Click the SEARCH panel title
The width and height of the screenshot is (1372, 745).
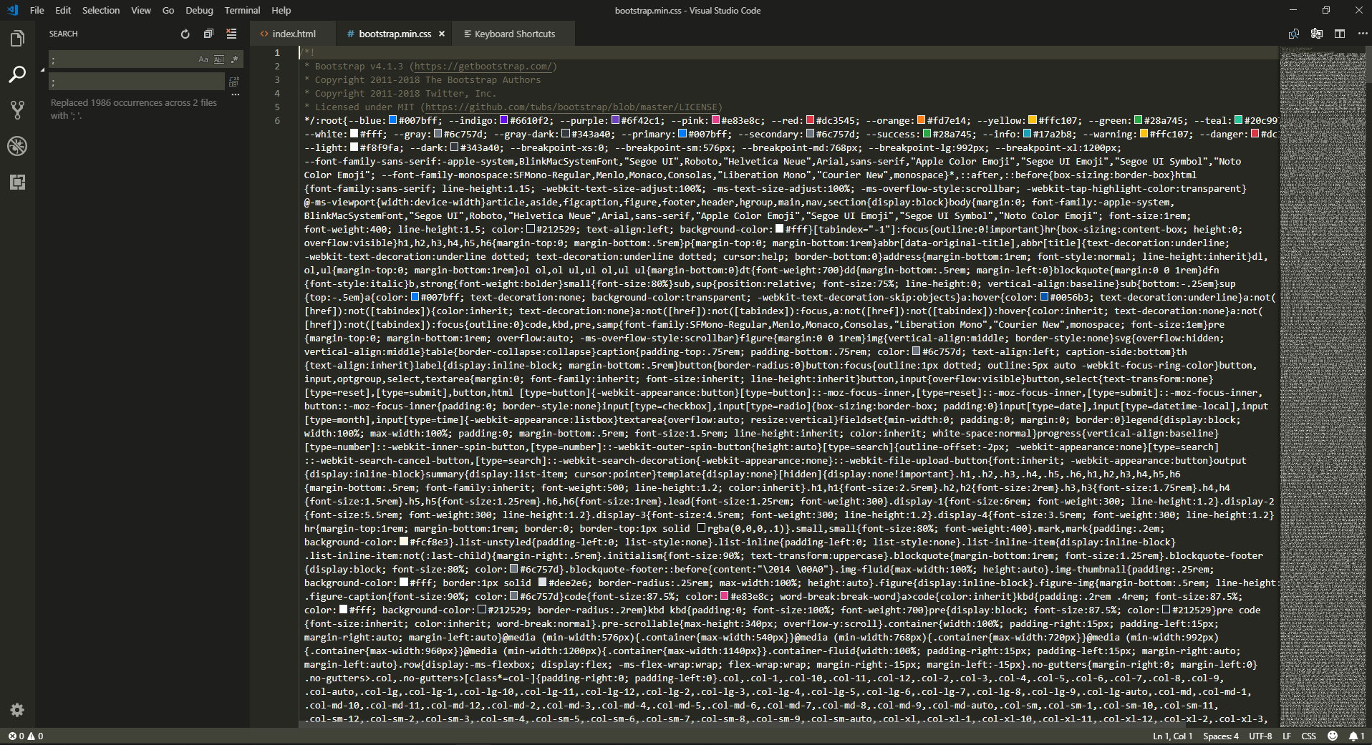click(63, 34)
